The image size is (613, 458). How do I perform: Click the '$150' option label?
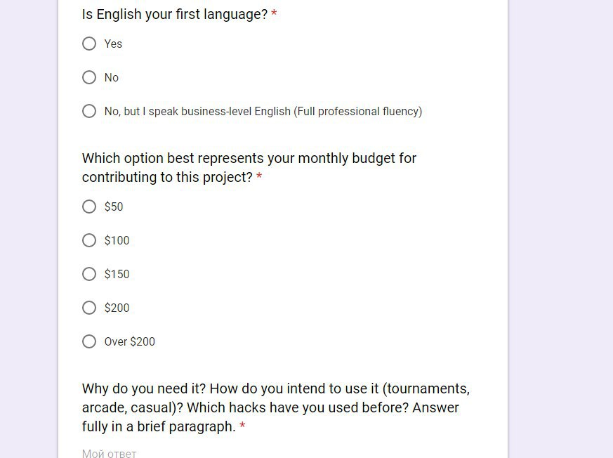coord(117,274)
